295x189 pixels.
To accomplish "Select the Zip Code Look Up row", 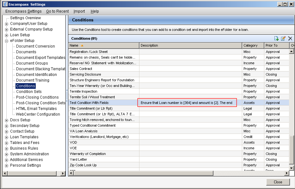I will (179, 165).
